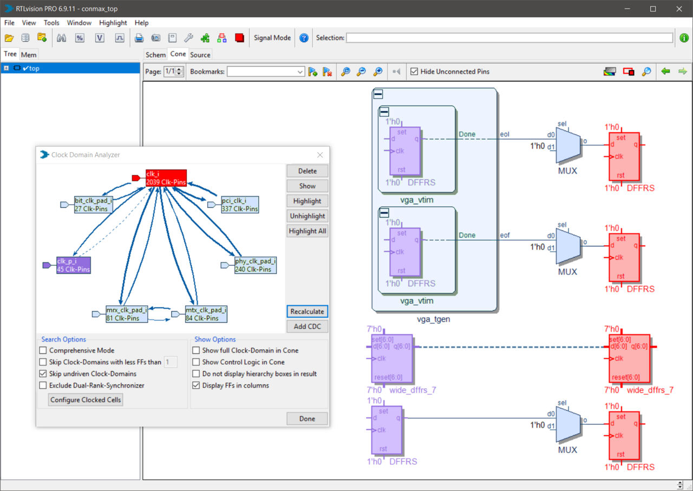The image size is (693, 491).
Task: Expand the top node in tree
Action: pyautogui.click(x=6, y=68)
